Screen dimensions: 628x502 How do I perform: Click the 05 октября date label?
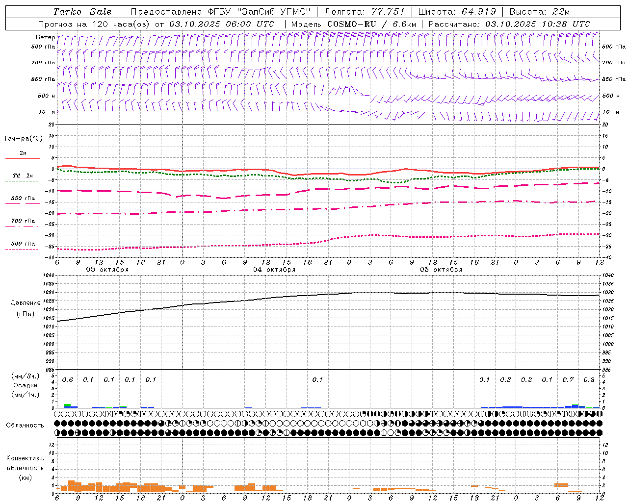[441, 270]
